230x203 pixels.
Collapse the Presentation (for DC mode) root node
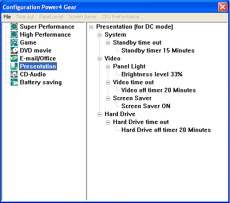pyautogui.click(x=91, y=27)
